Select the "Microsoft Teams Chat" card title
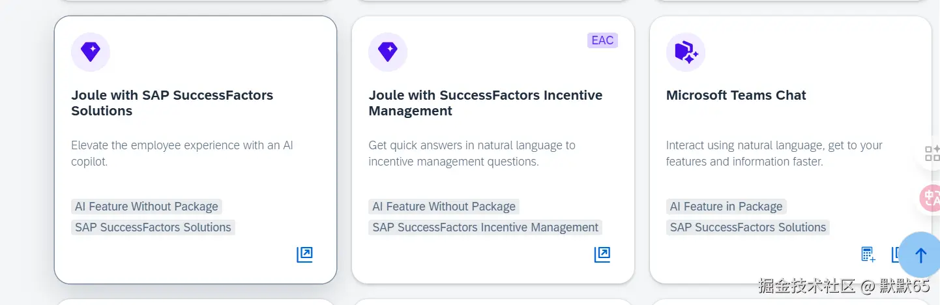 tap(736, 95)
